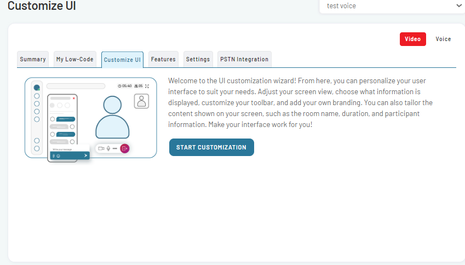Click the UI customization preview illustration

pos(91,119)
